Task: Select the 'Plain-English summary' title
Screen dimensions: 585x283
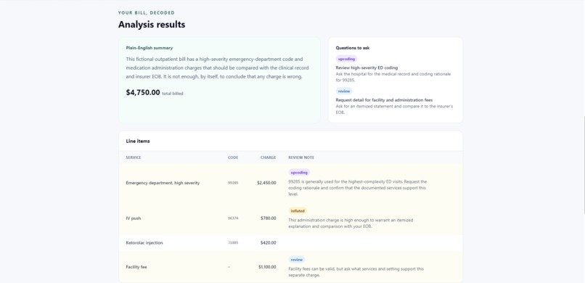Action: click(x=150, y=48)
